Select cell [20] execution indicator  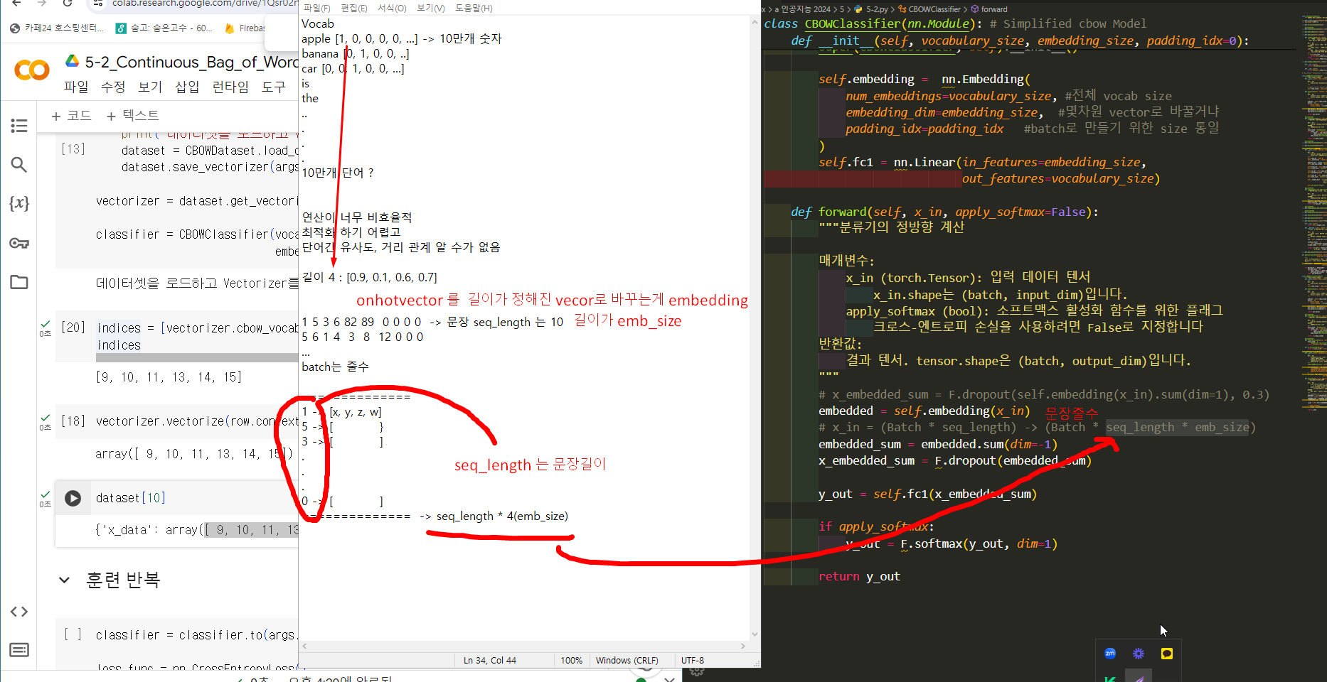click(73, 328)
